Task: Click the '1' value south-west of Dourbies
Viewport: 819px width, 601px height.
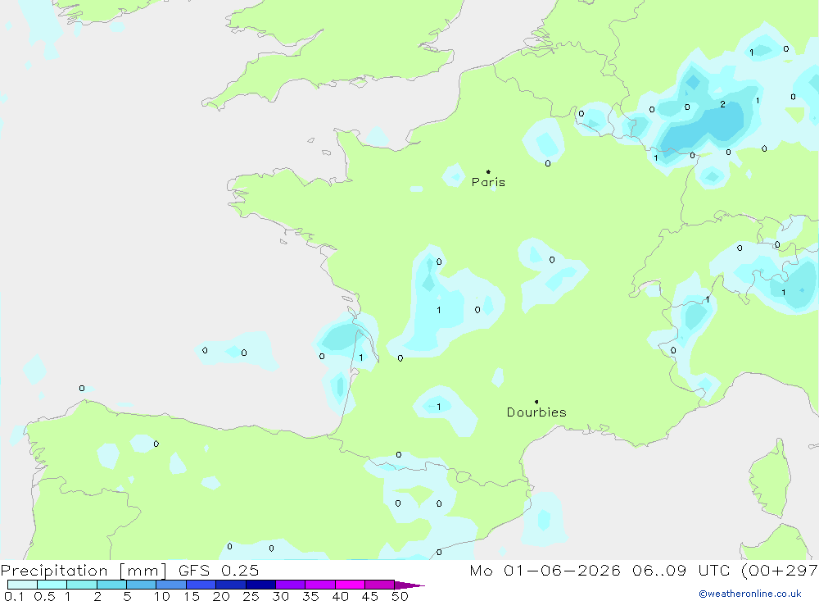Action: (439, 407)
